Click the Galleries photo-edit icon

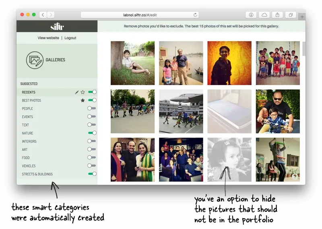(x=35, y=60)
